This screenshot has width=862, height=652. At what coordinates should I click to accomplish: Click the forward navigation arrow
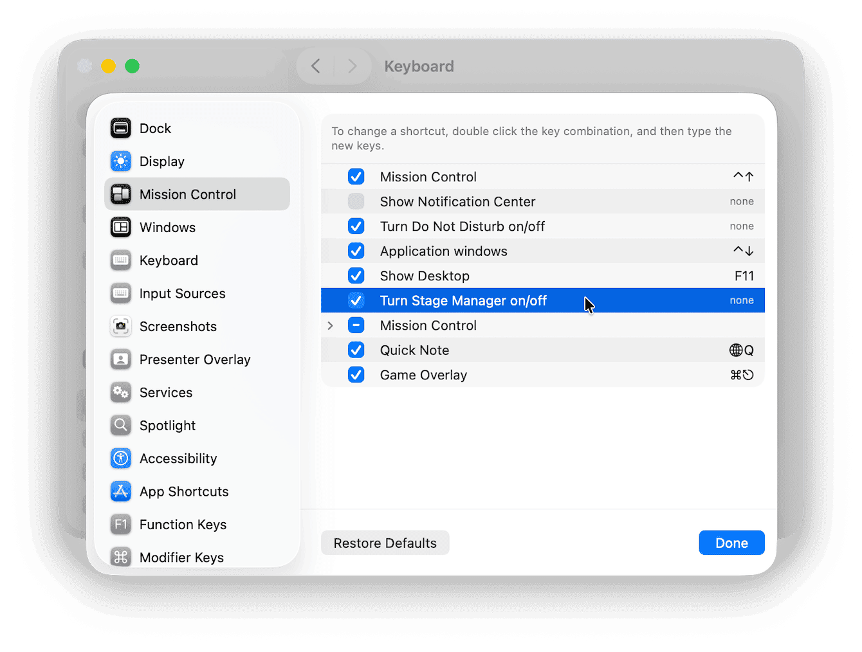353,66
